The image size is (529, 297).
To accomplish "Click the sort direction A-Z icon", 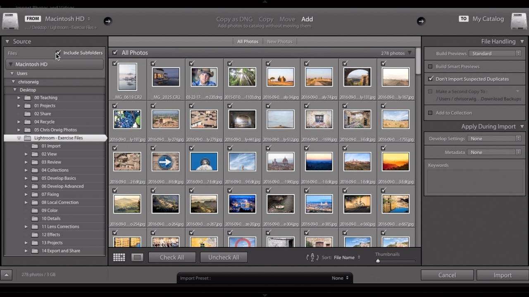I will [x=312, y=257].
